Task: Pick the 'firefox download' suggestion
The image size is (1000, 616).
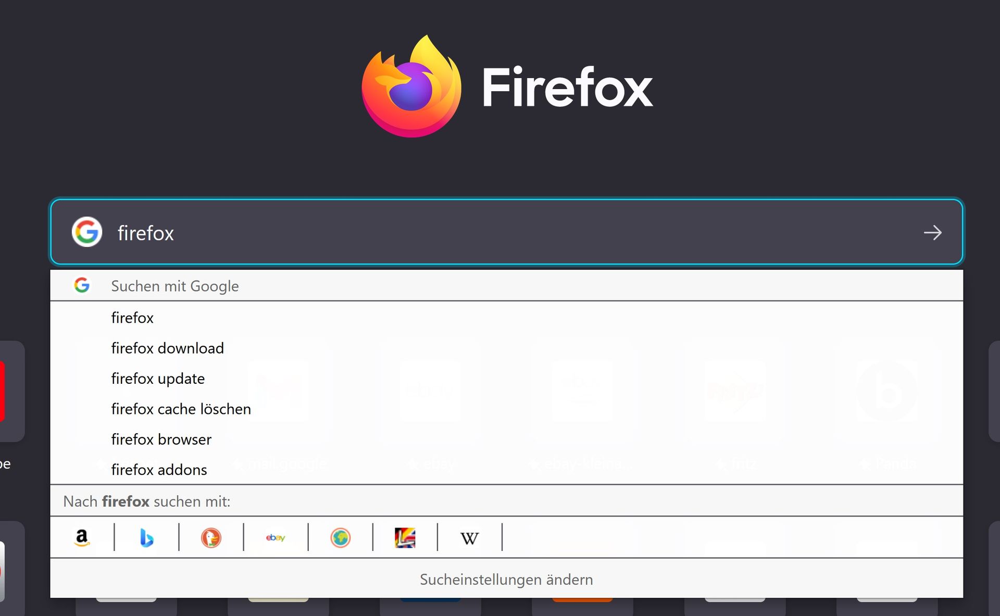Action: (167, 348)
